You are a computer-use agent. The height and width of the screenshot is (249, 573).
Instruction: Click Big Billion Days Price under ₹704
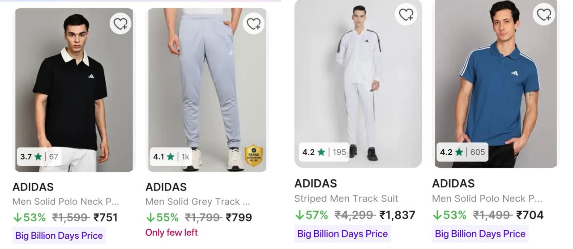pyautogui.click(x=480, y=234)
